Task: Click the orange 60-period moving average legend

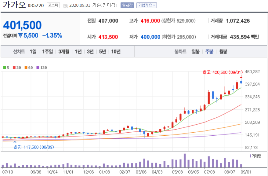Action: (x=29, y=68)
